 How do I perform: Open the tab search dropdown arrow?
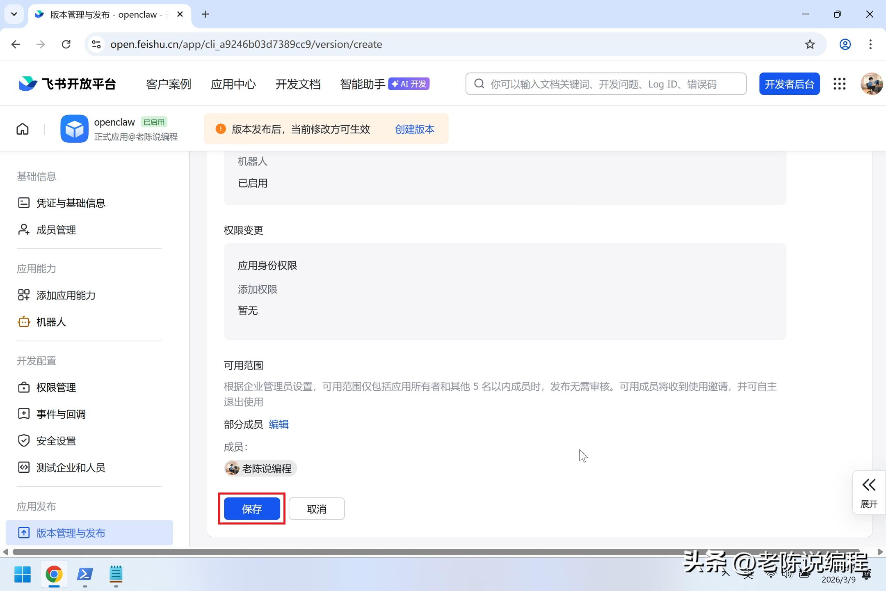[x=14, y=14]
